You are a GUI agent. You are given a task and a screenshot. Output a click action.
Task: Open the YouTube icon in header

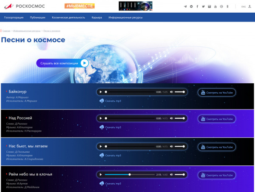point(215,7)
